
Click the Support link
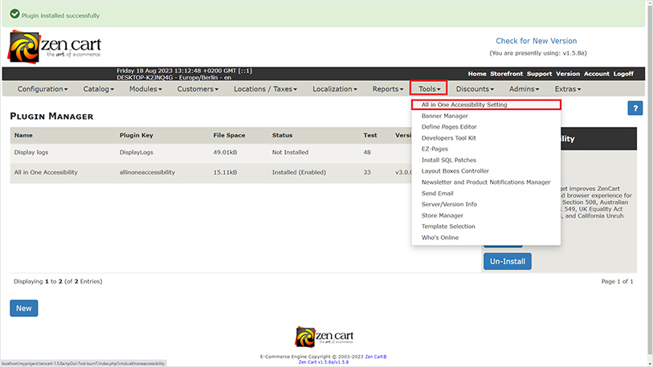point(539,74)
